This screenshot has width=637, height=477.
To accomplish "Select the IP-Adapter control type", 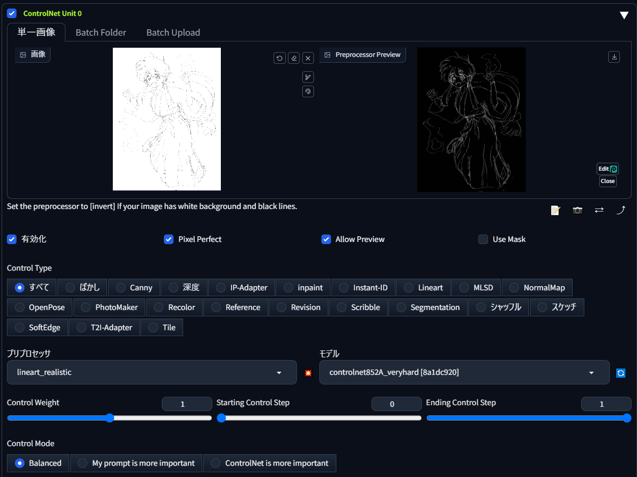I will (x=242, y=287).
